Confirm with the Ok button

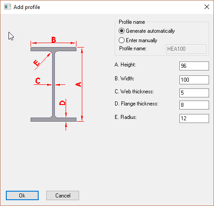pos(22,195)
